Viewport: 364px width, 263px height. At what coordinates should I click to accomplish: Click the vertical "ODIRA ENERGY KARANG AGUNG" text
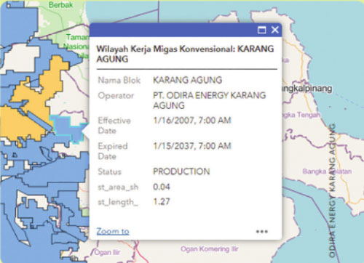click(x=332, y=190)
